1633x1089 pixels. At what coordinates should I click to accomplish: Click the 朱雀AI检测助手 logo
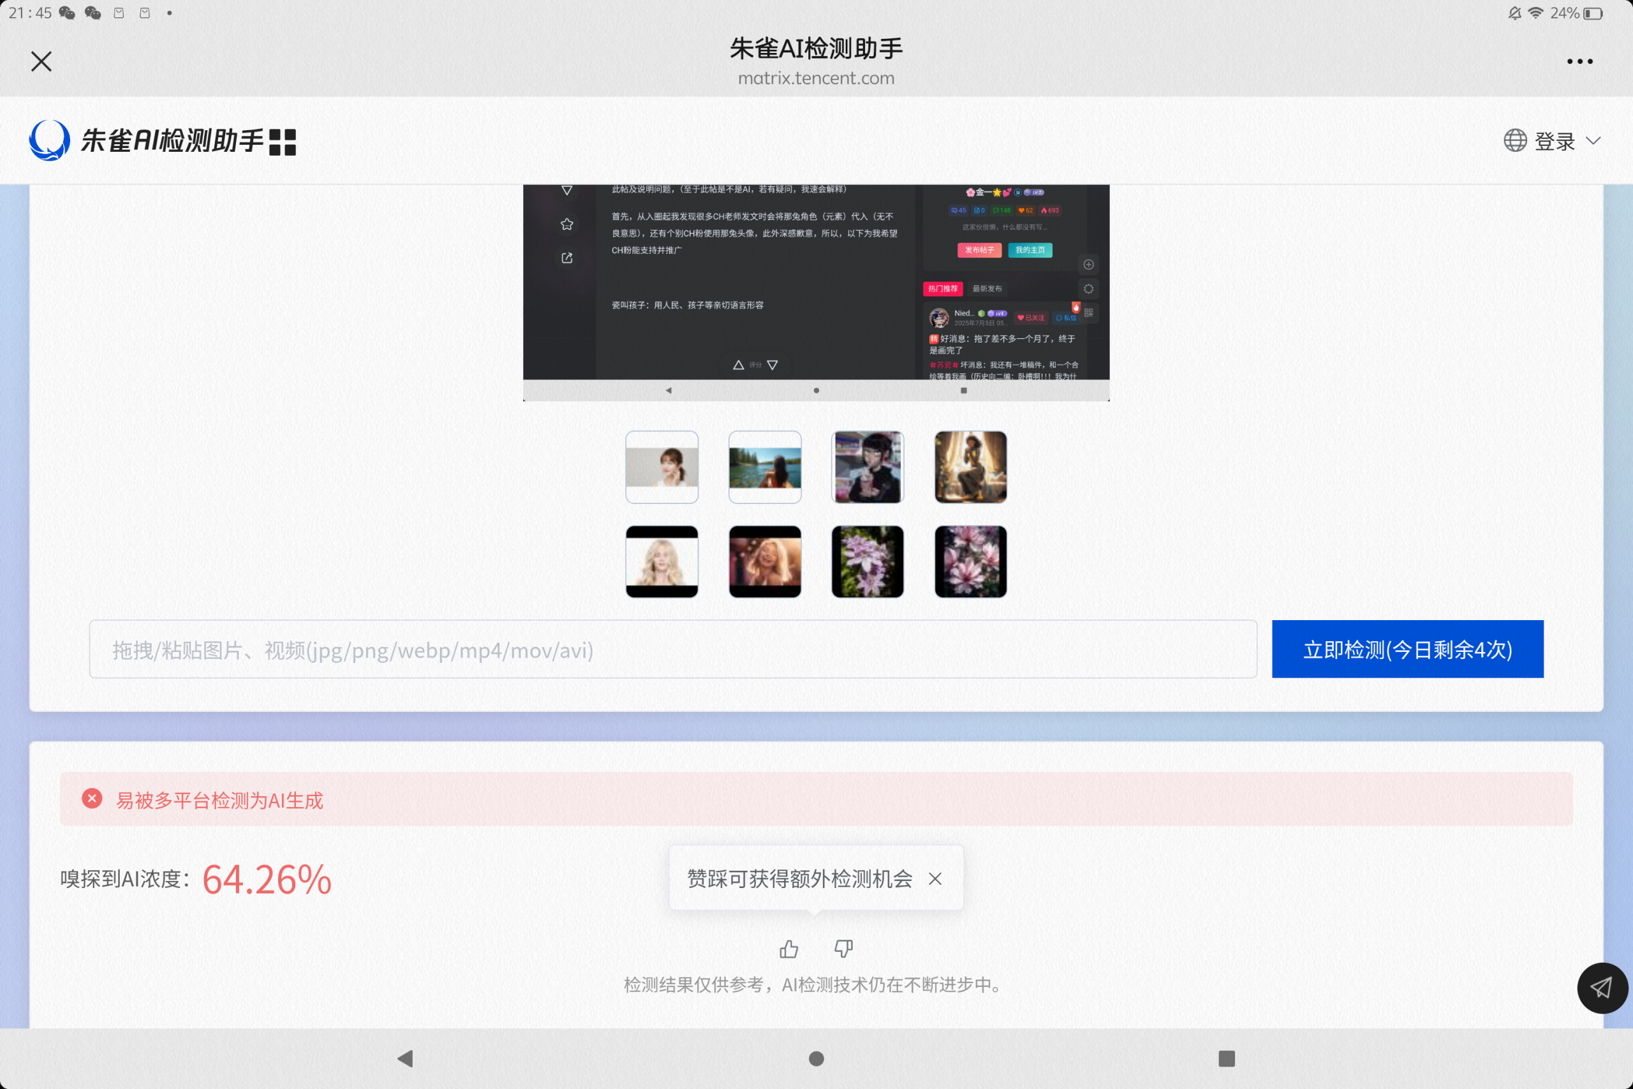[146, 141]
